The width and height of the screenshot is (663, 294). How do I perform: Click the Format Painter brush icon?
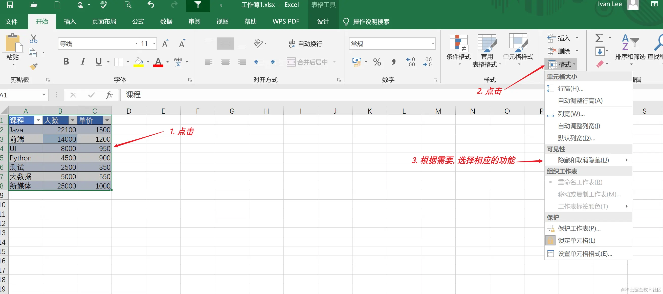33,67
